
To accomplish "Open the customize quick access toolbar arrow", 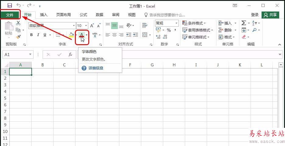I will (40, 6).
